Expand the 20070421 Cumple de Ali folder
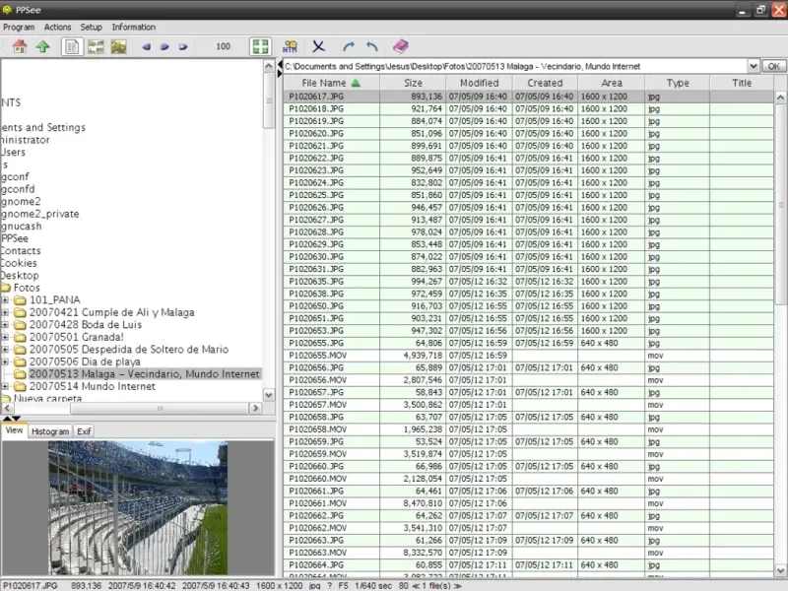The height and width of the screenshot is (591, 788). [5, 312]
